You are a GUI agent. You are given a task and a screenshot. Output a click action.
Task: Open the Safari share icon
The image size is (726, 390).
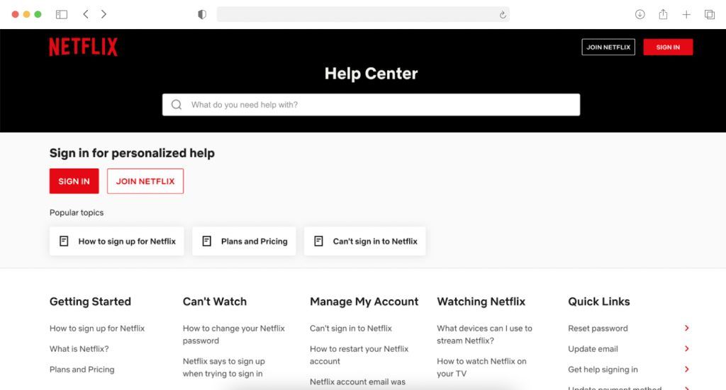[x=663, y=14]
